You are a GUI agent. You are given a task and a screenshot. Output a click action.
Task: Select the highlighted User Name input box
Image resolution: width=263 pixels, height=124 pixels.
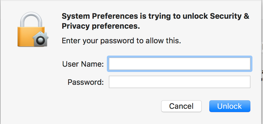click(179, 64)
